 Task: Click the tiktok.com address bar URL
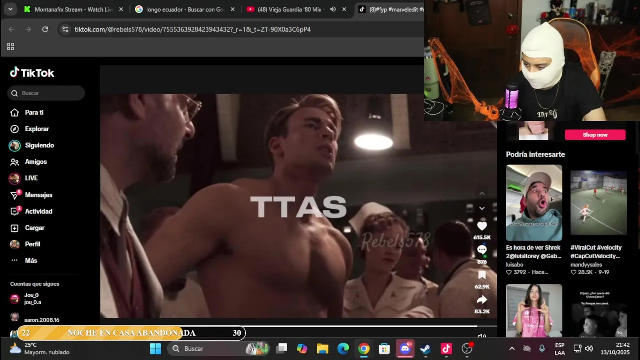[x=193, y=29]
